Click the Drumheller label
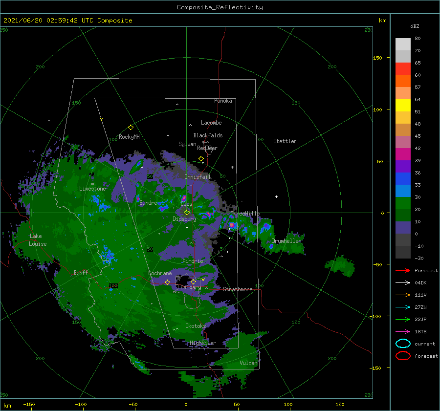Screen dimensions: 440x411 tap(286, 241)
